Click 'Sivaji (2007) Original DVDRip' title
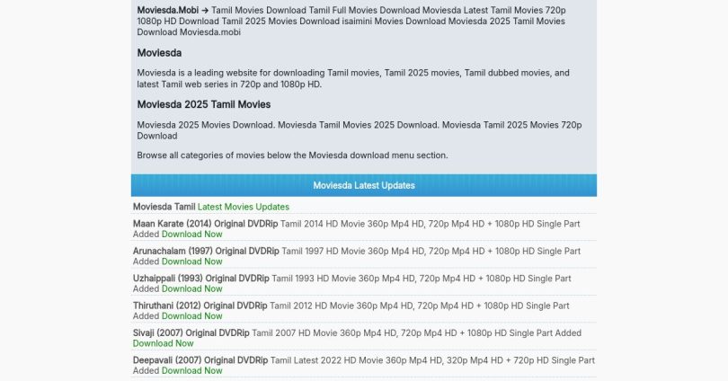Viewport: 728px width, 381px height. click(x=191, y=333)
